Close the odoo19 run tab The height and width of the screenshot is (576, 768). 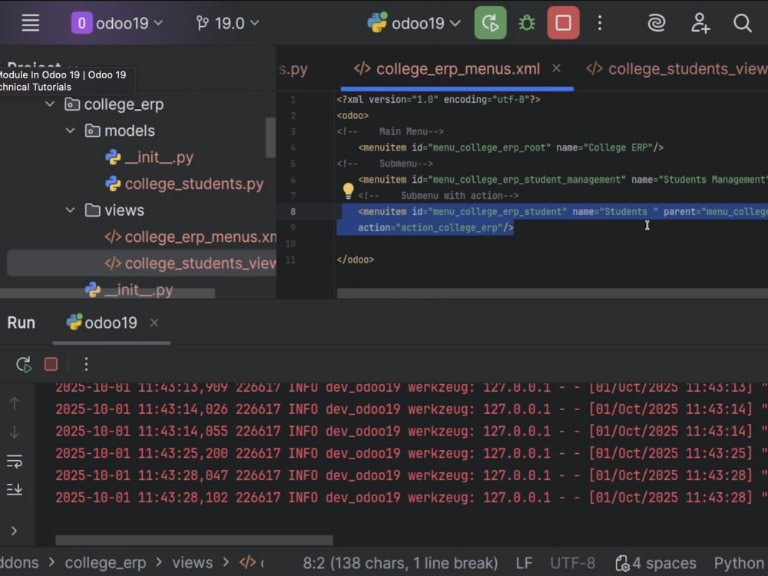tap(154, 323)
